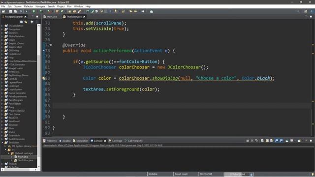The image size is (315, 177).
Task: Click Collapse All in Package Explorer
Action: tap(21, 22)
